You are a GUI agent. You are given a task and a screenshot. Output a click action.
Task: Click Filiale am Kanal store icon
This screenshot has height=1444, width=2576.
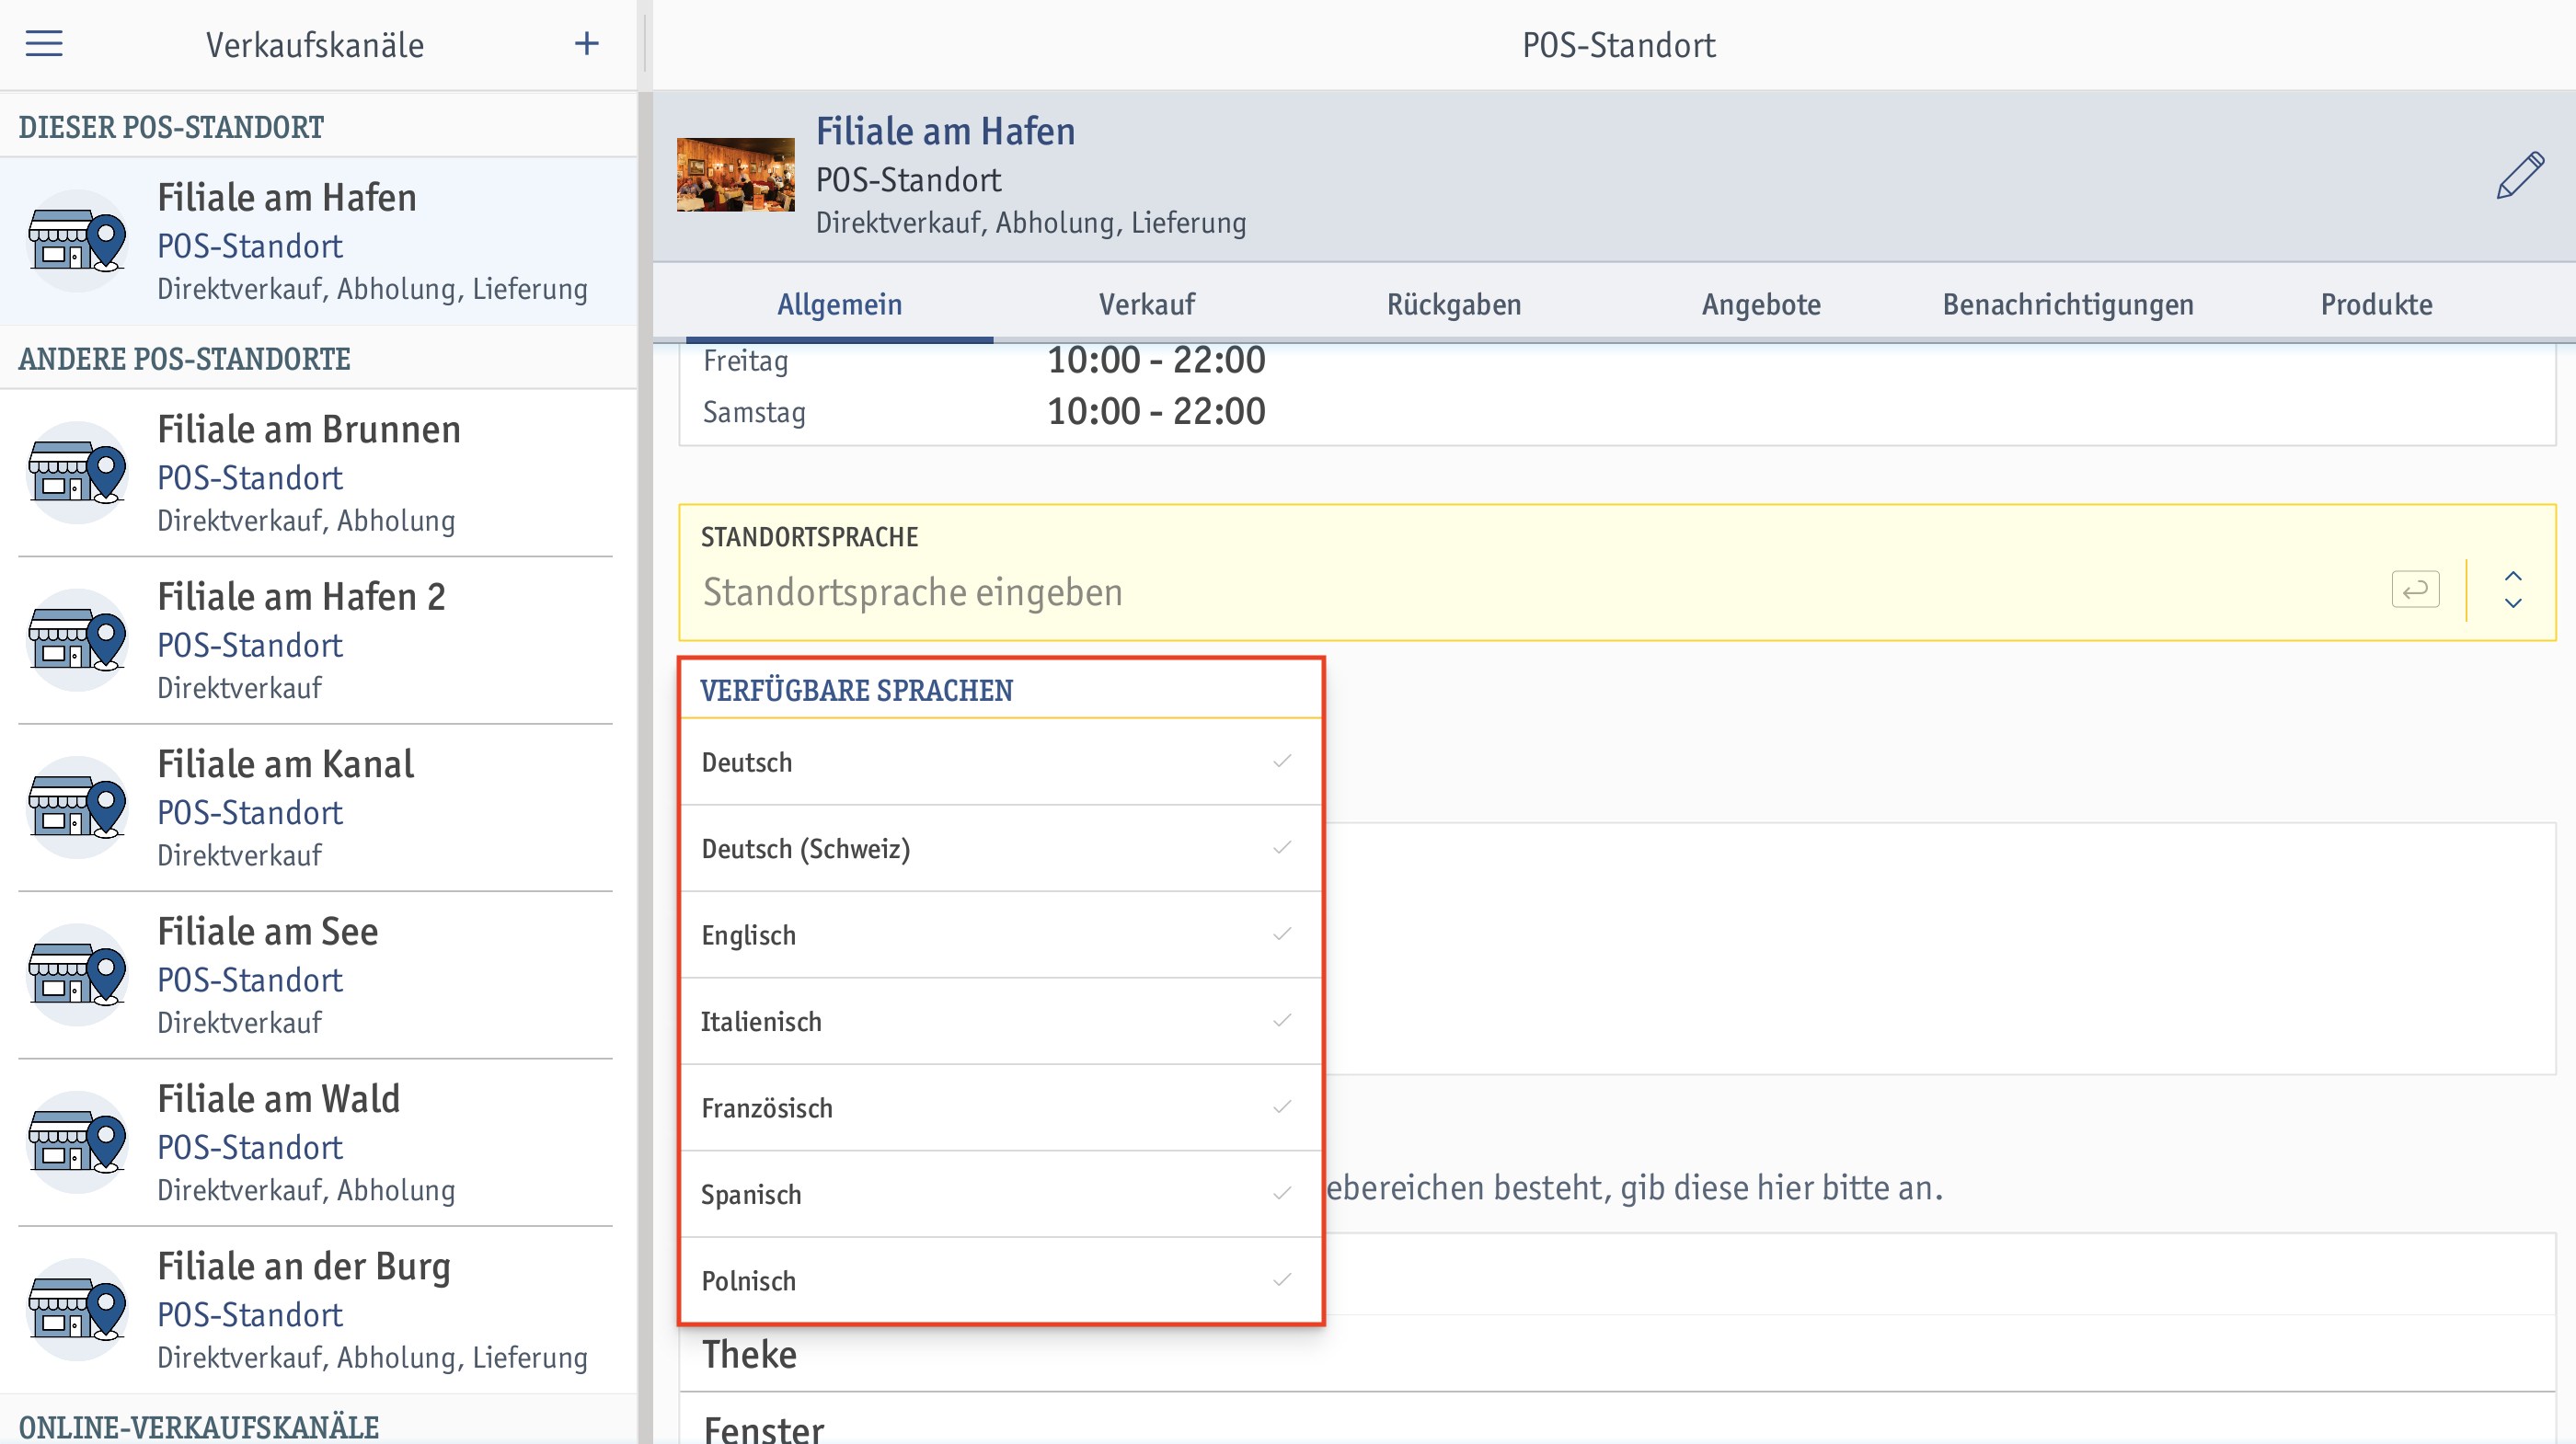click(78, 807)
